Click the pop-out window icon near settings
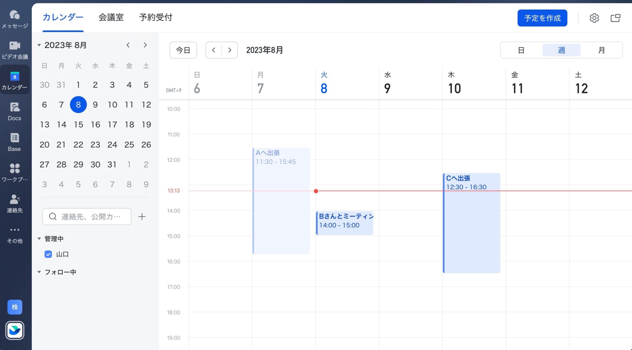This screenshot has width=632, height=350. tap(615, 18)
